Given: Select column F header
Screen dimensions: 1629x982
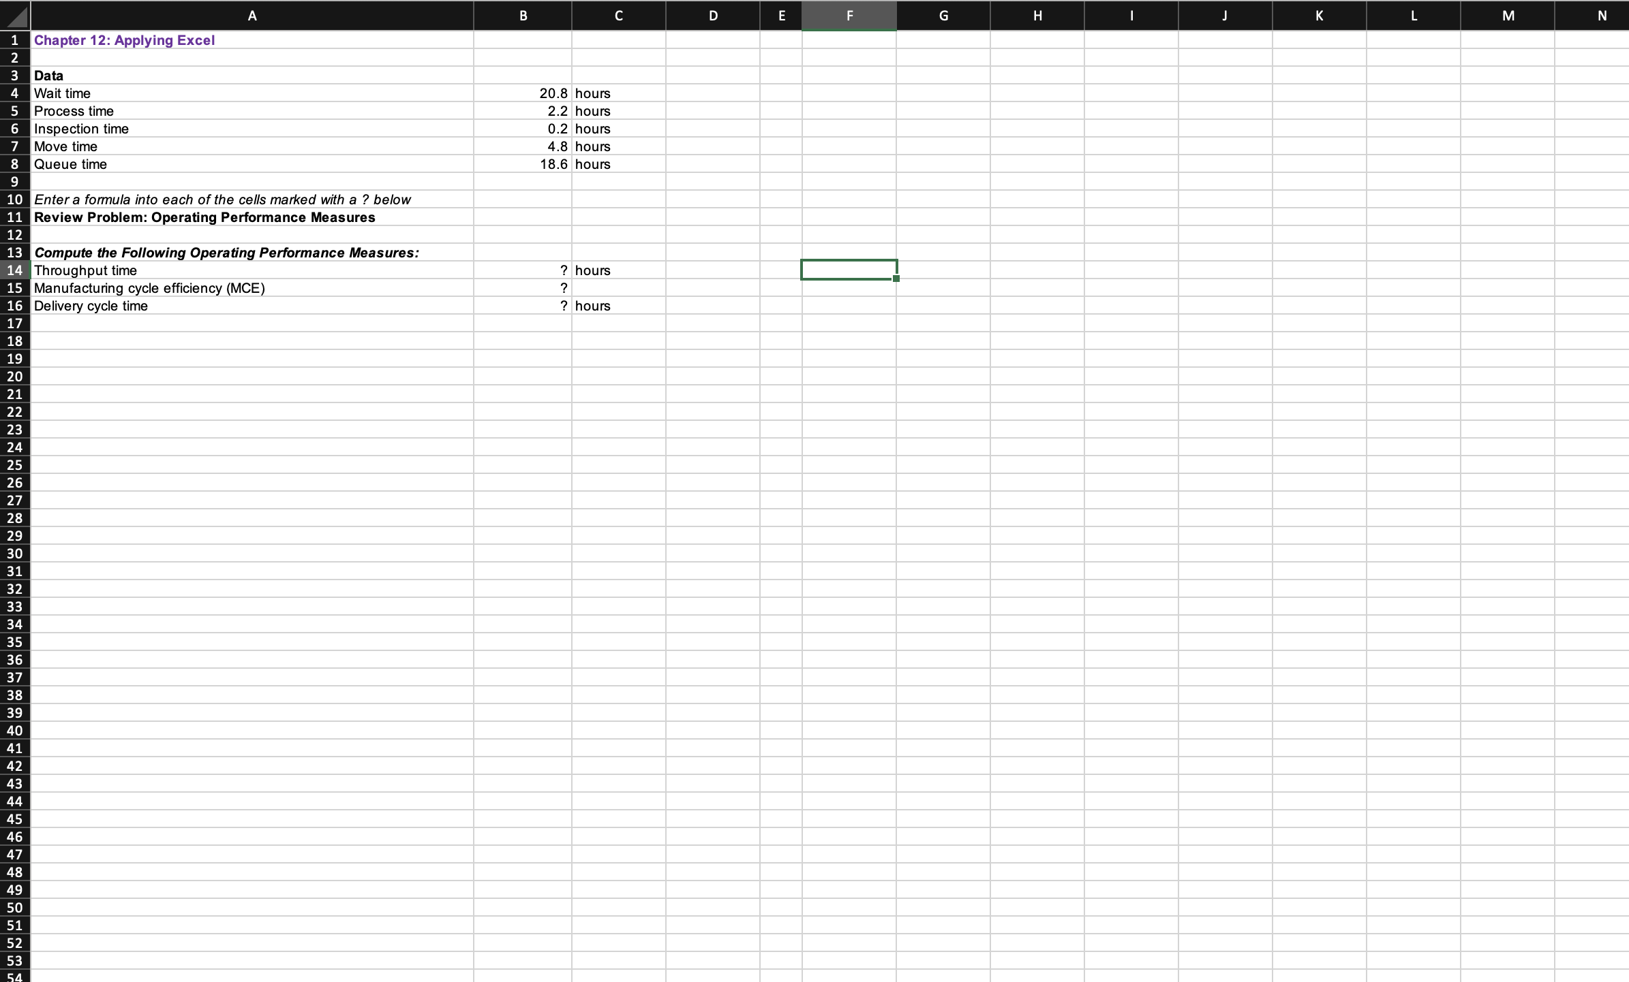Looking at the screenshot, I should pyautogui.click(x=849, y=15).
